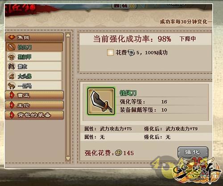Select the helmet icon beside 大头佛
This screenshot has height=186, width=223.
tap(12, 76)
